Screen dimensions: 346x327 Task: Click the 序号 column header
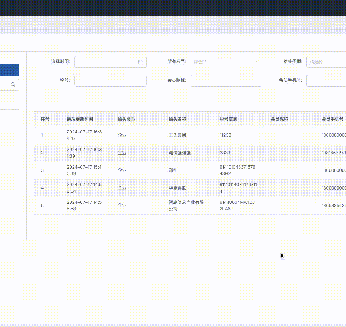click(45, 119)
